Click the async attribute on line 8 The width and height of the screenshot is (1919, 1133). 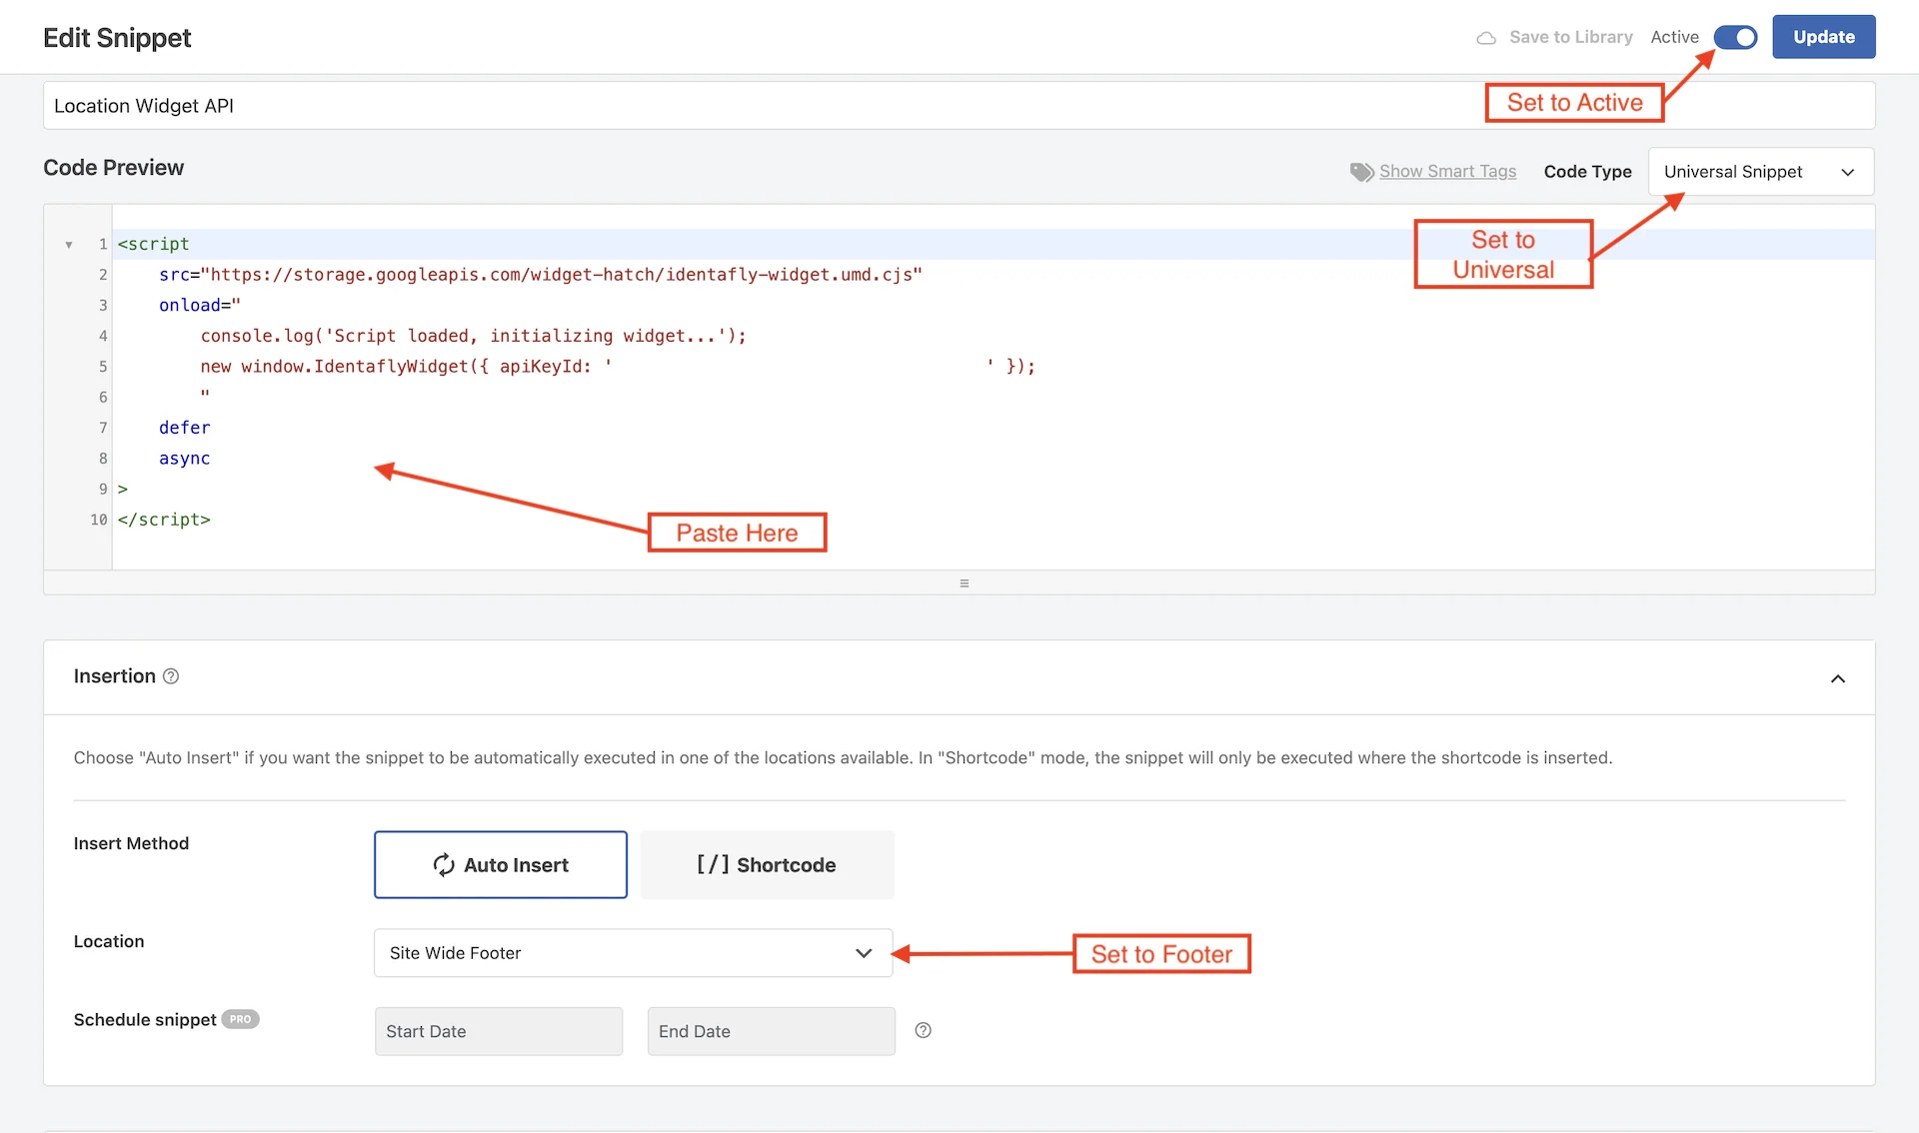point(185,459)
